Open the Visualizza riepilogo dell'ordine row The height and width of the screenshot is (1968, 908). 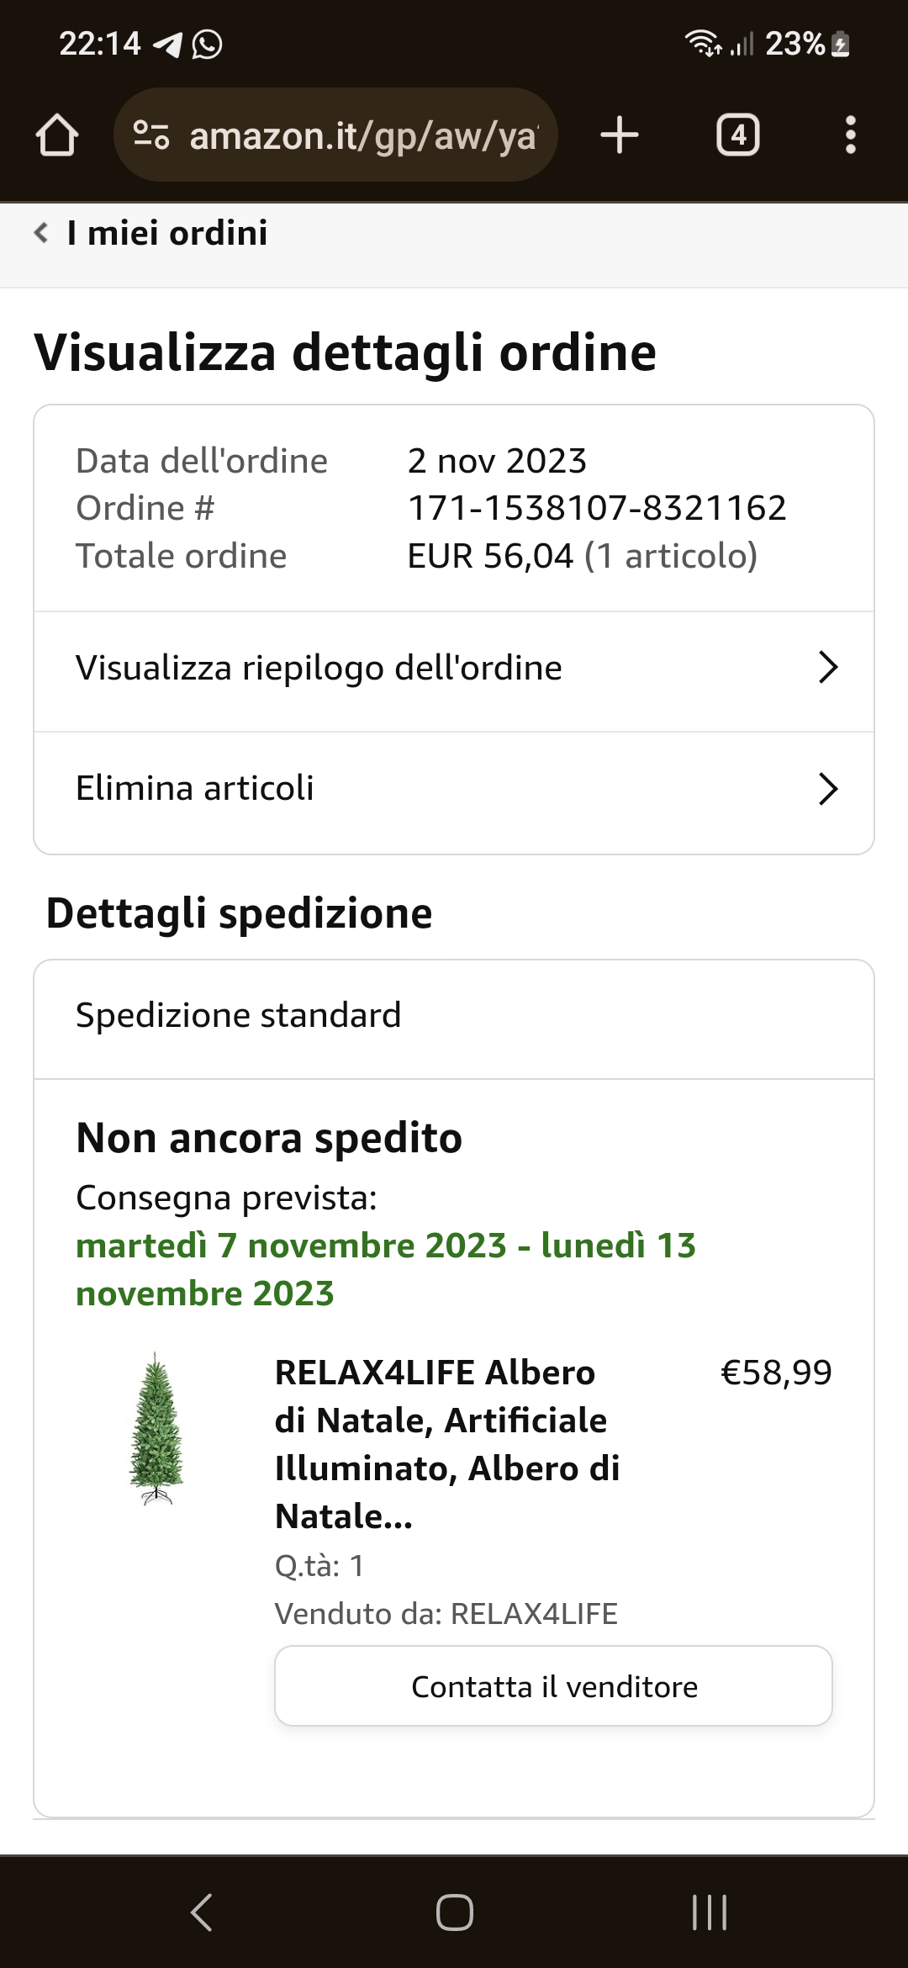(319, 669)
